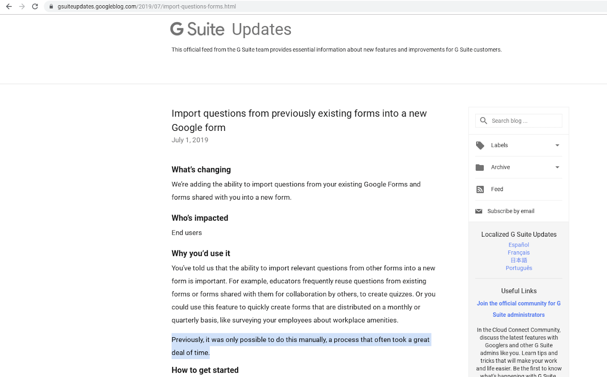Click the Labels tag icon

pyautogui.click(x=480, y=146)
